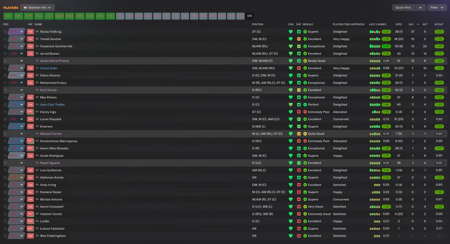Image resolution: width=450 pixels, height=244 pixels.
Task: Sort by the MORALE column header
Action: pos(308,25)
